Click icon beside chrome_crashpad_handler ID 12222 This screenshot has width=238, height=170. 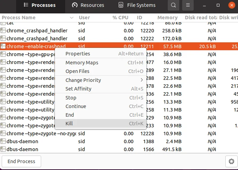click(3, 39)
